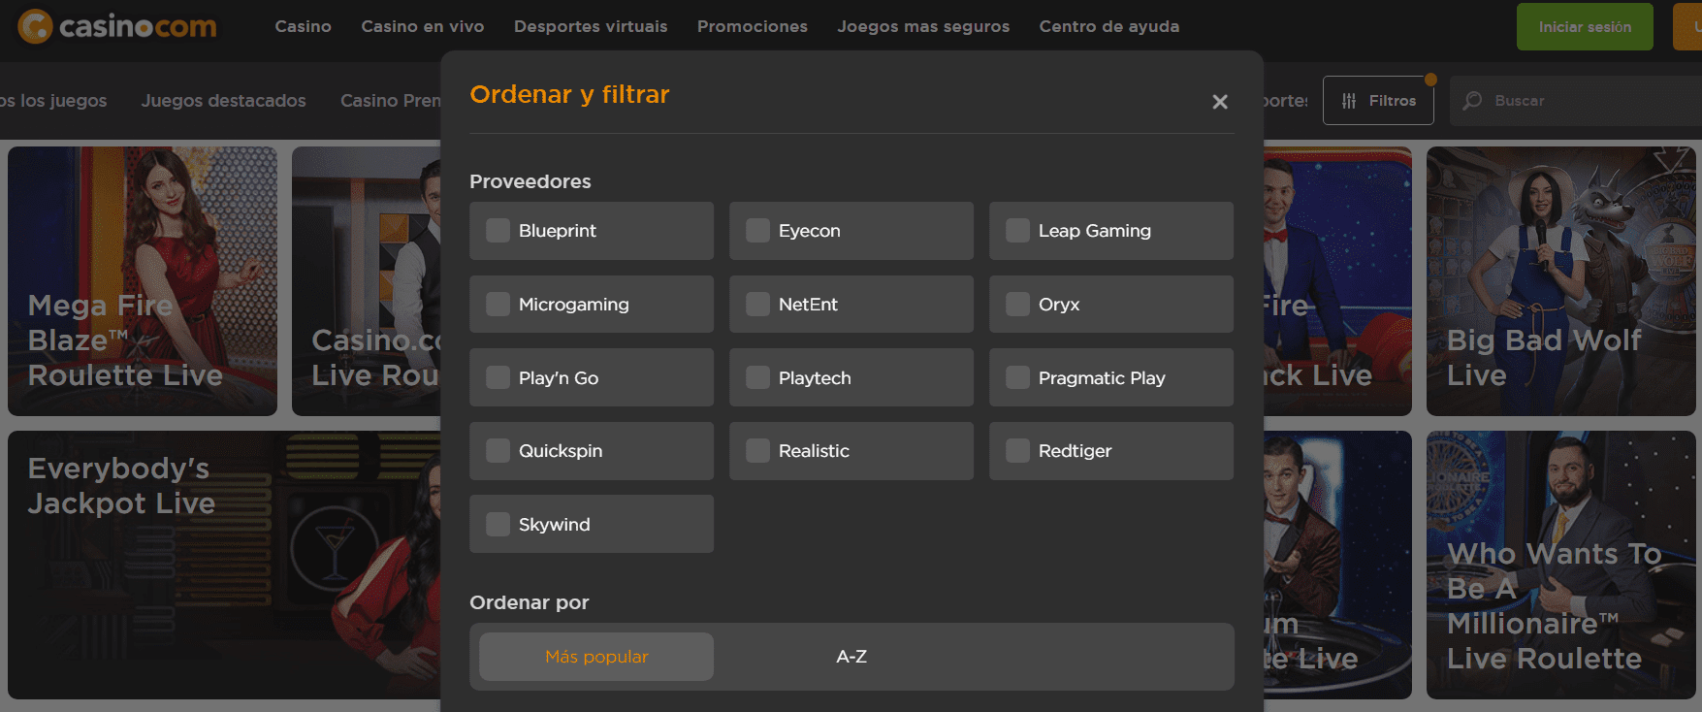Check the Realistic provider checkbox
The height and width of the screenshot is (712, 1702).
coord(757,451)
